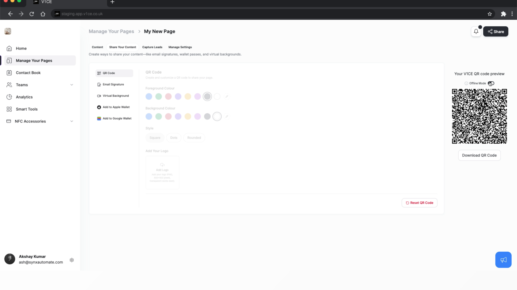Select the Dots QR style

click(174, 138)
